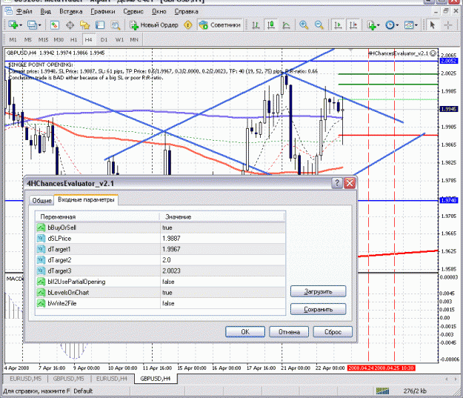
Task: Select the M15 timeframe
Action: tap(43, 39)
